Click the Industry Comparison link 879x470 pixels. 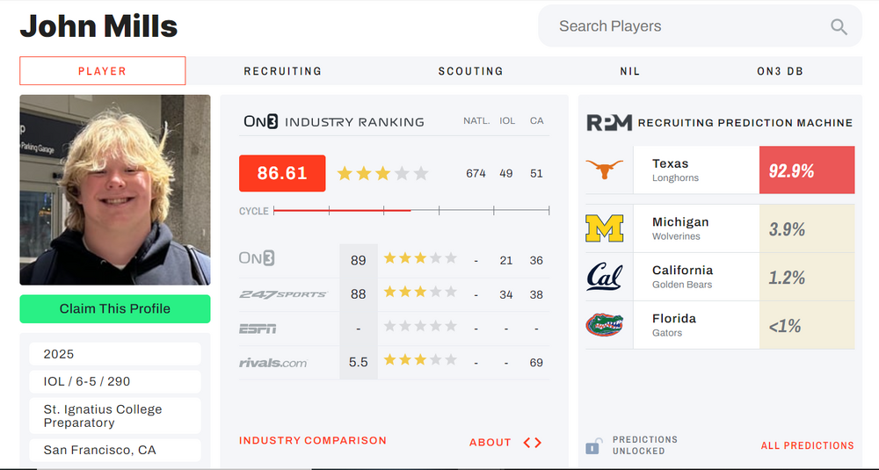point(312,441)
